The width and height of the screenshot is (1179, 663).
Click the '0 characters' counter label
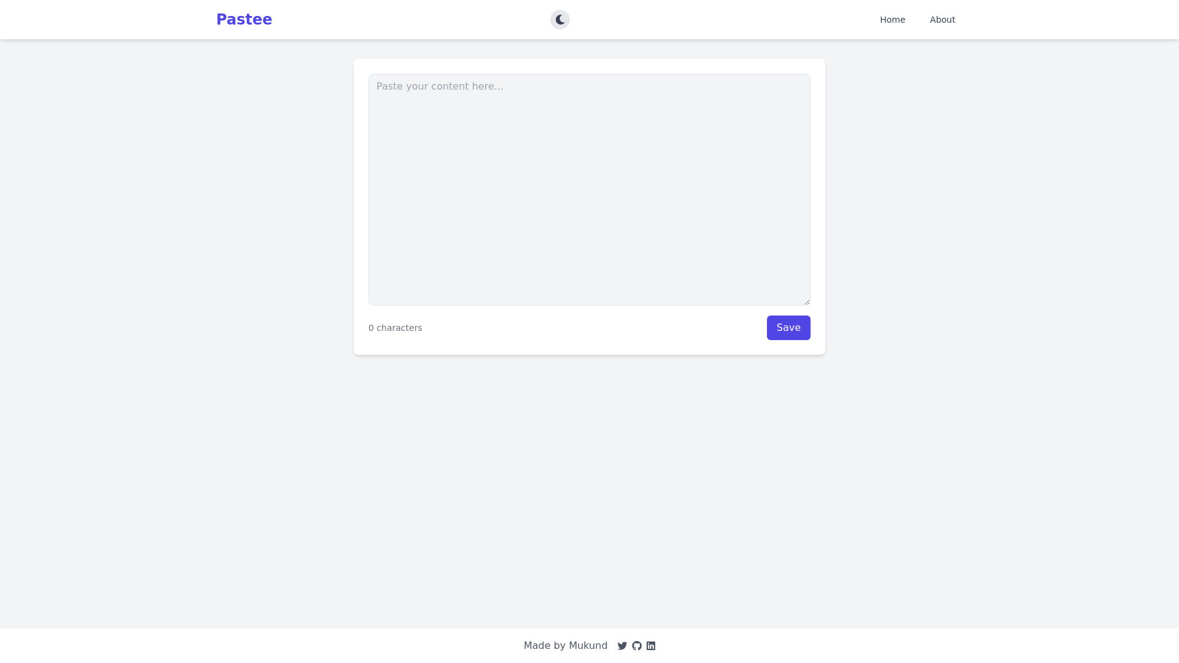click(x=395, y=327)
